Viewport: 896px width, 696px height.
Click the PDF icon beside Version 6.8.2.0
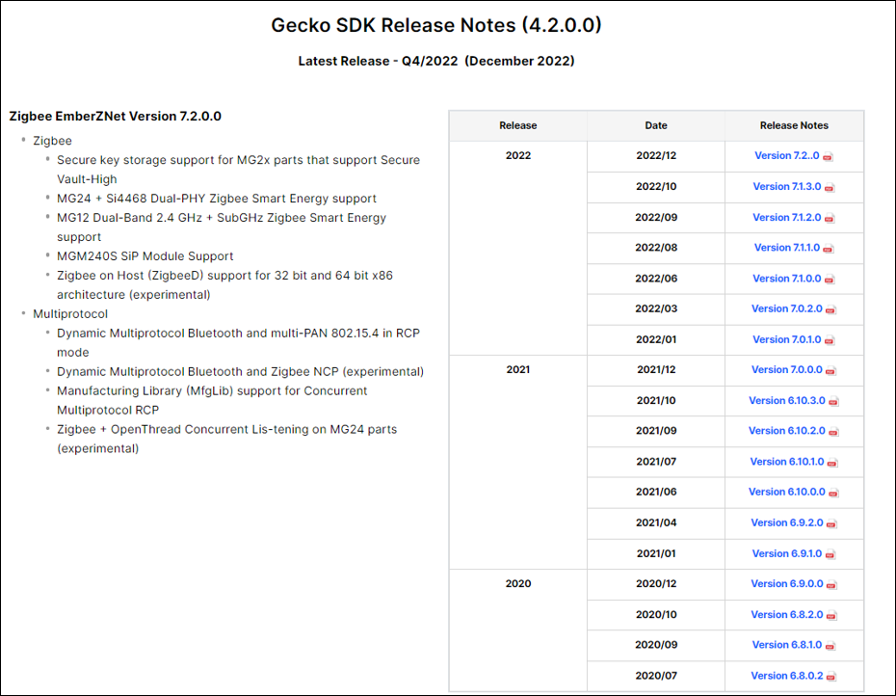[831, 616]
